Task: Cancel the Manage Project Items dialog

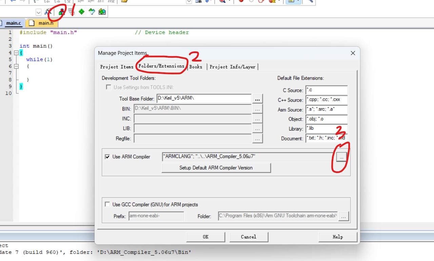Action: (x=249, y=237)
